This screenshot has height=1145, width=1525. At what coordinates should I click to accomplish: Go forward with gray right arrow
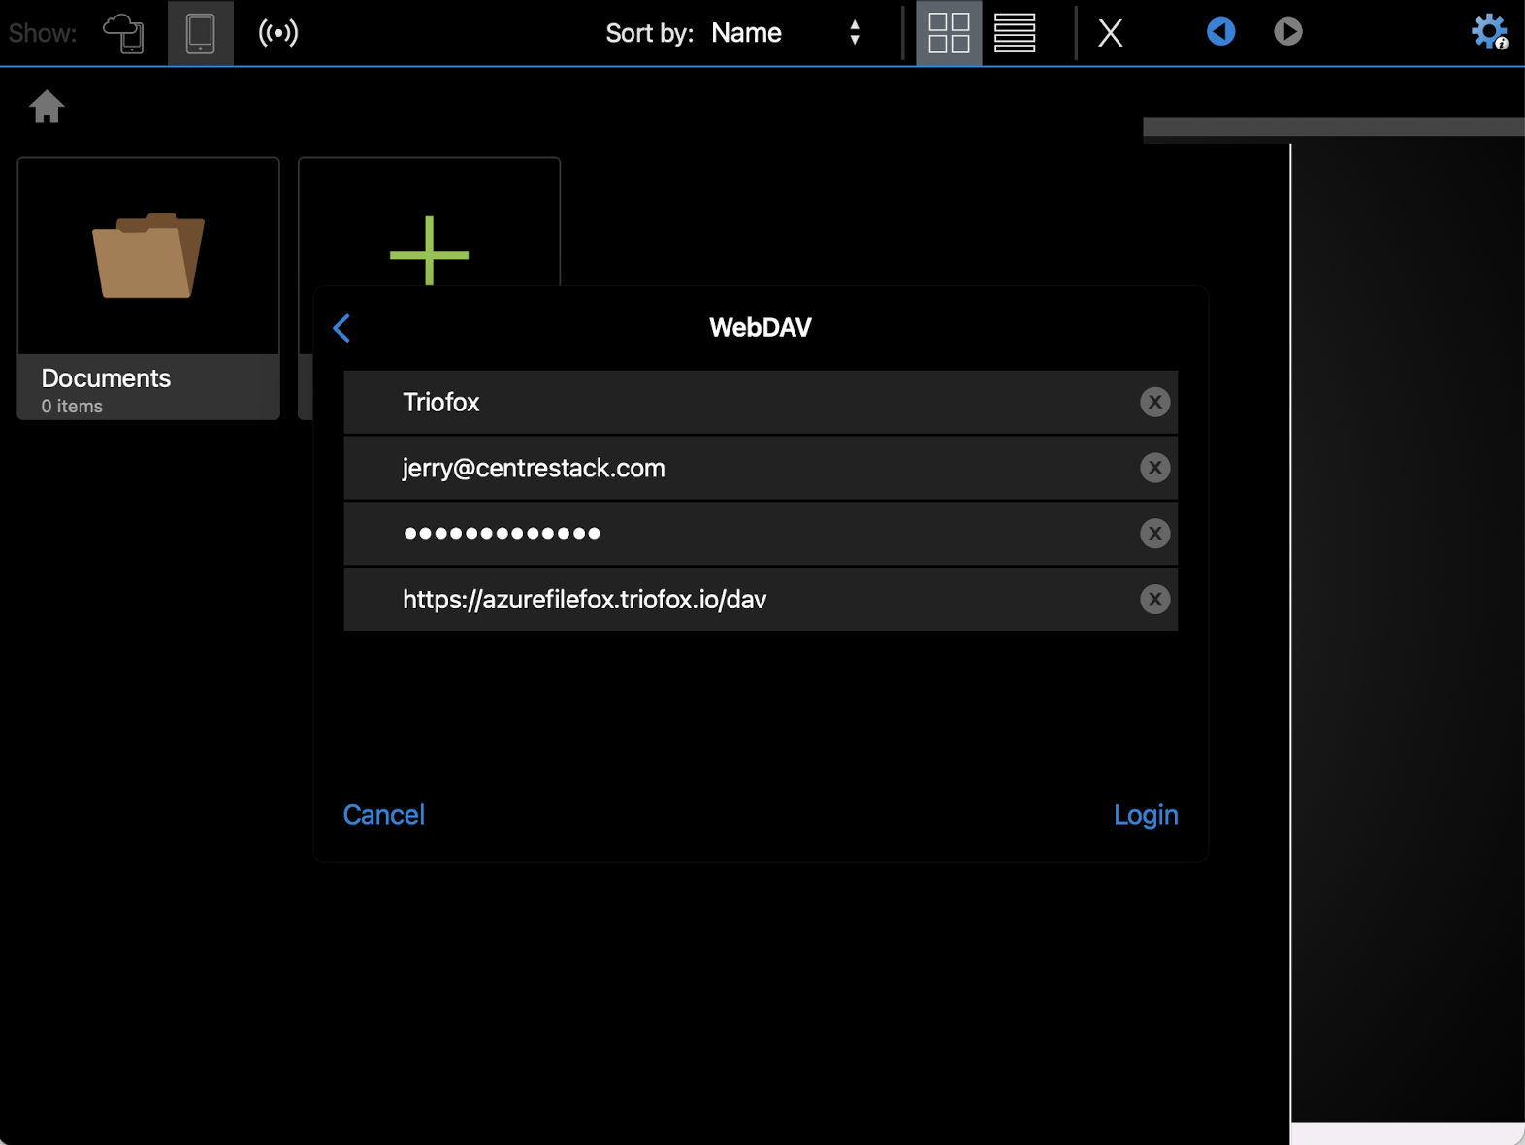pos(1287,32)
